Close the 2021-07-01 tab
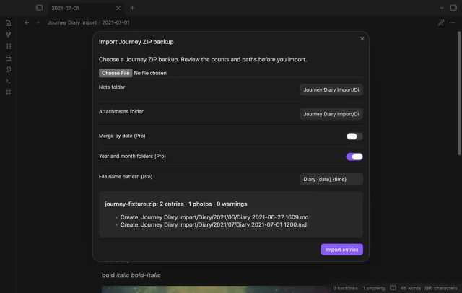 (118, 8)
